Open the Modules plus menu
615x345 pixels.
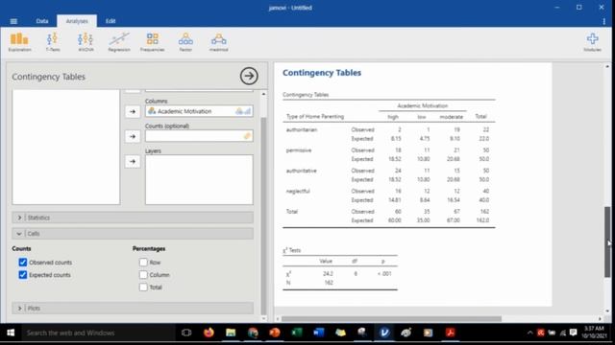click(x=592, y=42)
